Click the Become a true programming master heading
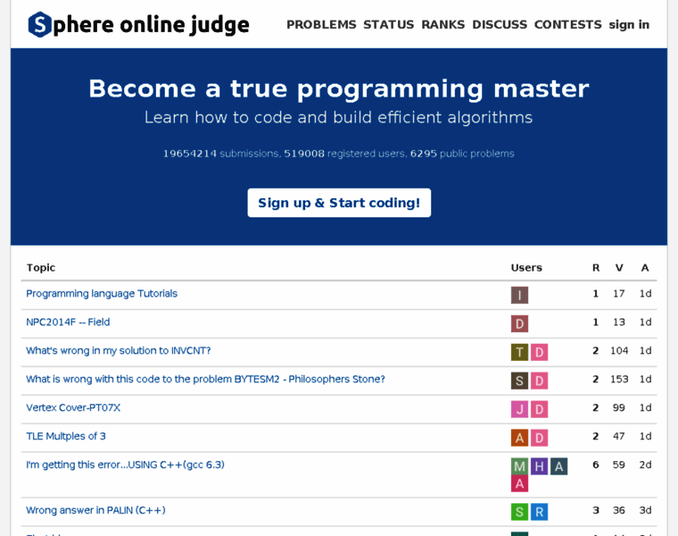This screenshot has height=536, width=678. pyautogui.click(x=339, y=89)
